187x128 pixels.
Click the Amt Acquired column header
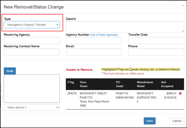(167, 84)
